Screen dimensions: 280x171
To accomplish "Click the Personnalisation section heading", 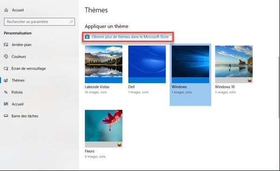I will (18, 33).
